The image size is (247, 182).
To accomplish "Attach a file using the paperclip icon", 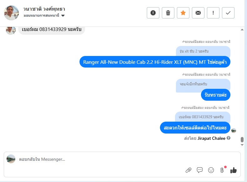I will [188, 170].
